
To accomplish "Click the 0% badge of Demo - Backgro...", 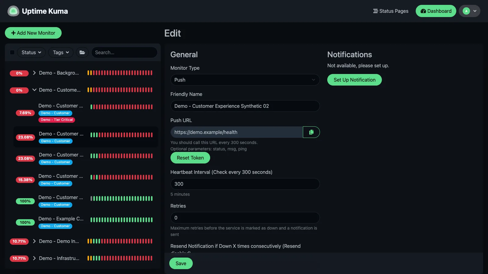I will point(19,73).
